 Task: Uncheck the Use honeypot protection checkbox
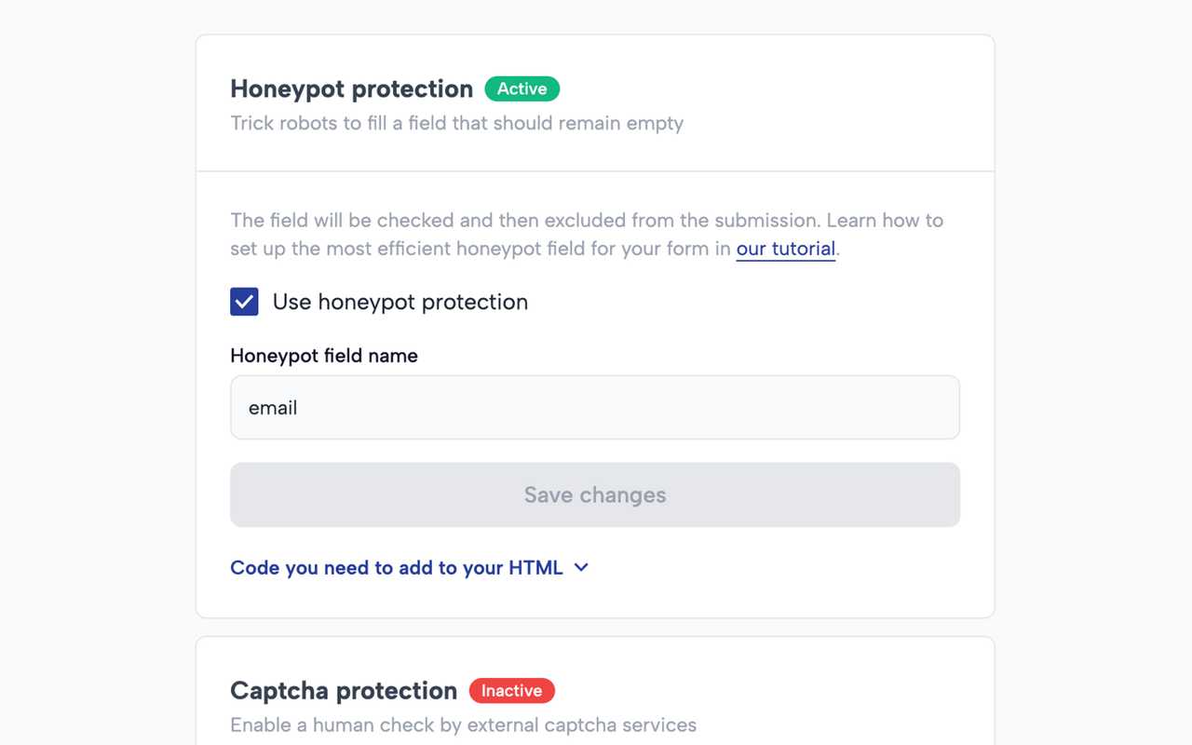[x=244, y=302]
